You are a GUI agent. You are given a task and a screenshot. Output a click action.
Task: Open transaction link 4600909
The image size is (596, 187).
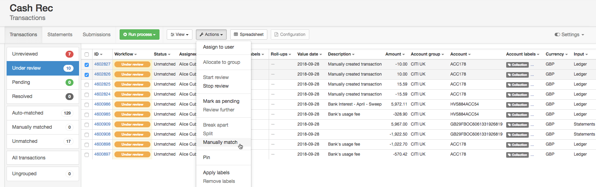(x=102, y=124)
